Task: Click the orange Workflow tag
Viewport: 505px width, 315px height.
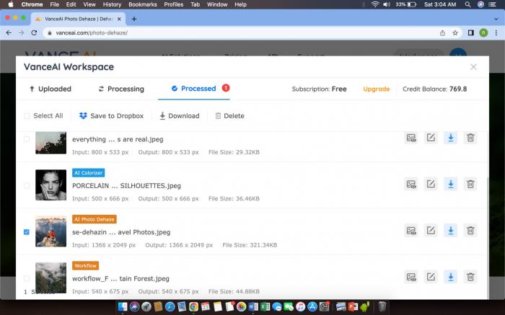Action: pos(85,265)
